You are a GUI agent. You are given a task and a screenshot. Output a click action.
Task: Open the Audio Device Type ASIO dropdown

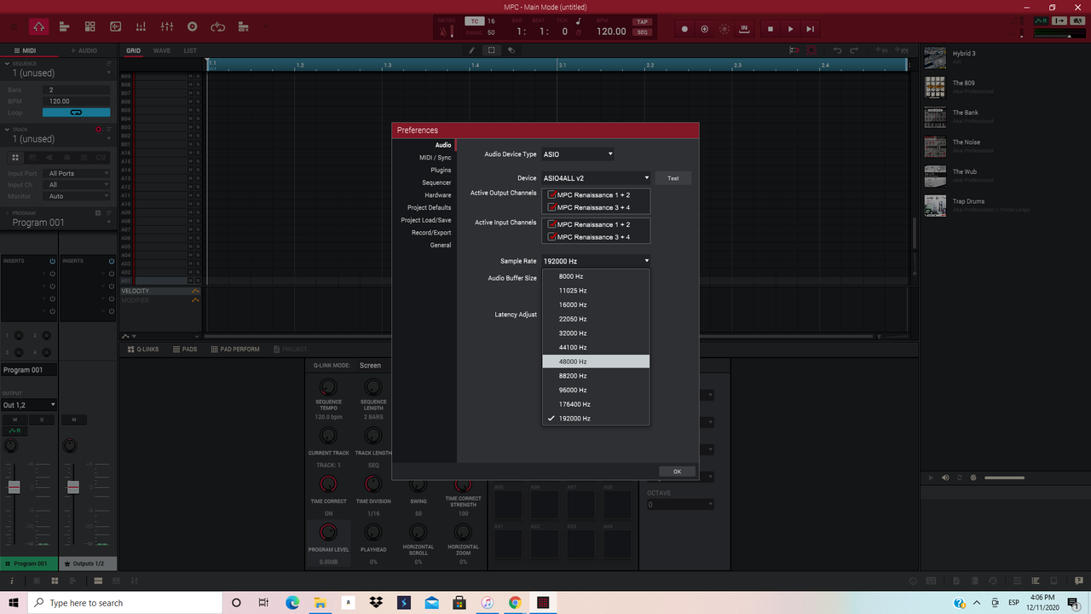578,154
